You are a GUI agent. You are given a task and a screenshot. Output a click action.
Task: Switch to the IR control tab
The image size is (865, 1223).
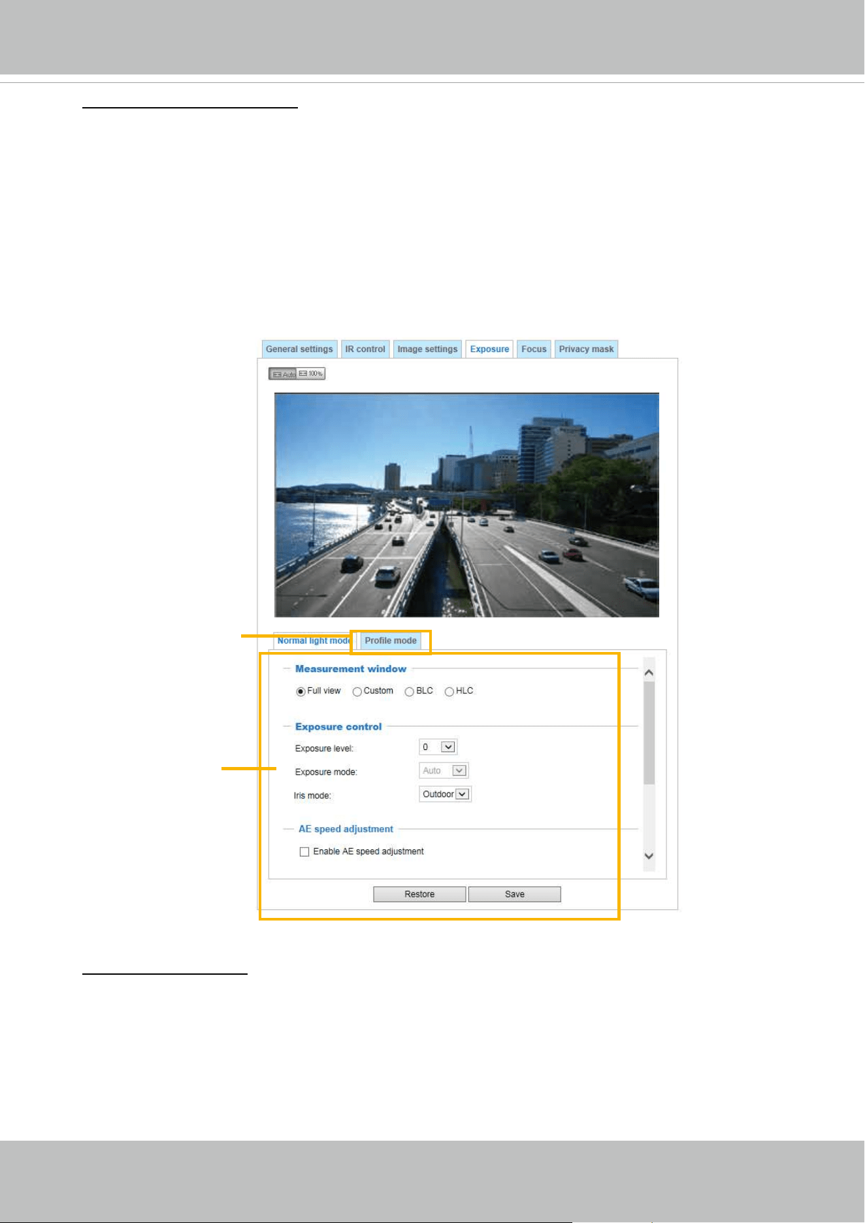[365, 349]
